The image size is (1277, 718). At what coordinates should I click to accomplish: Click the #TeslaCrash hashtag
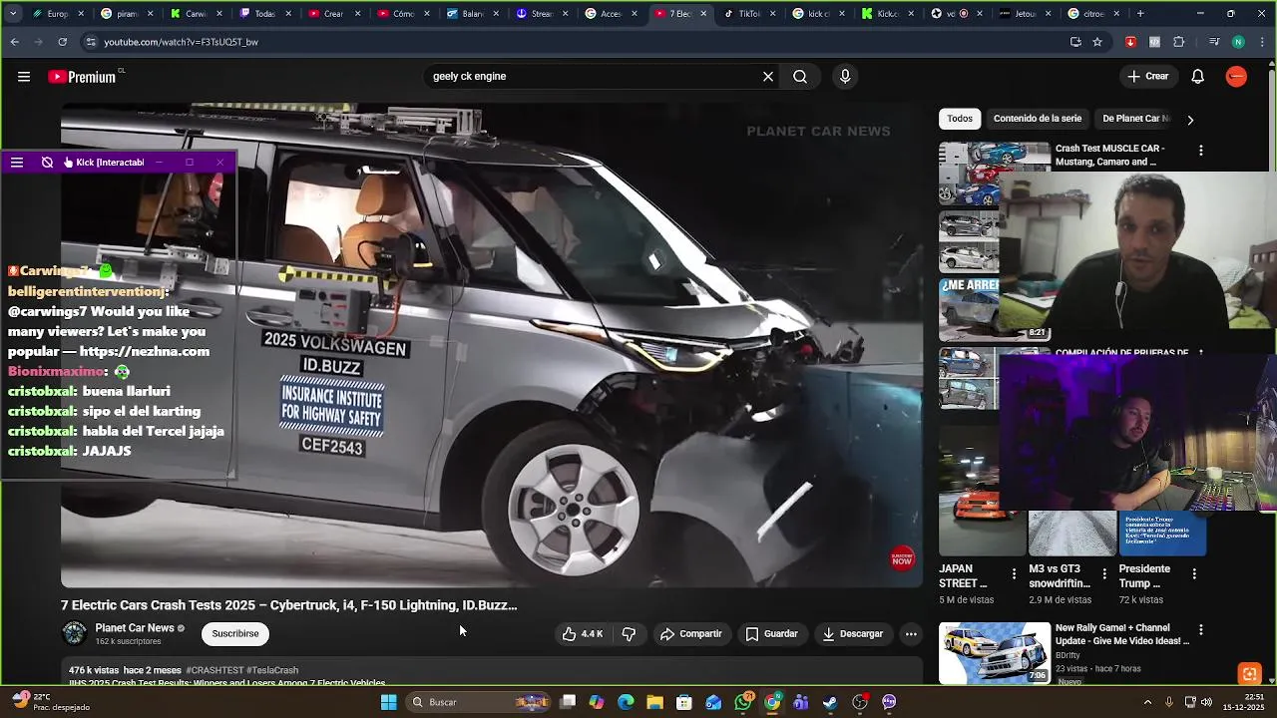point(272,671)
